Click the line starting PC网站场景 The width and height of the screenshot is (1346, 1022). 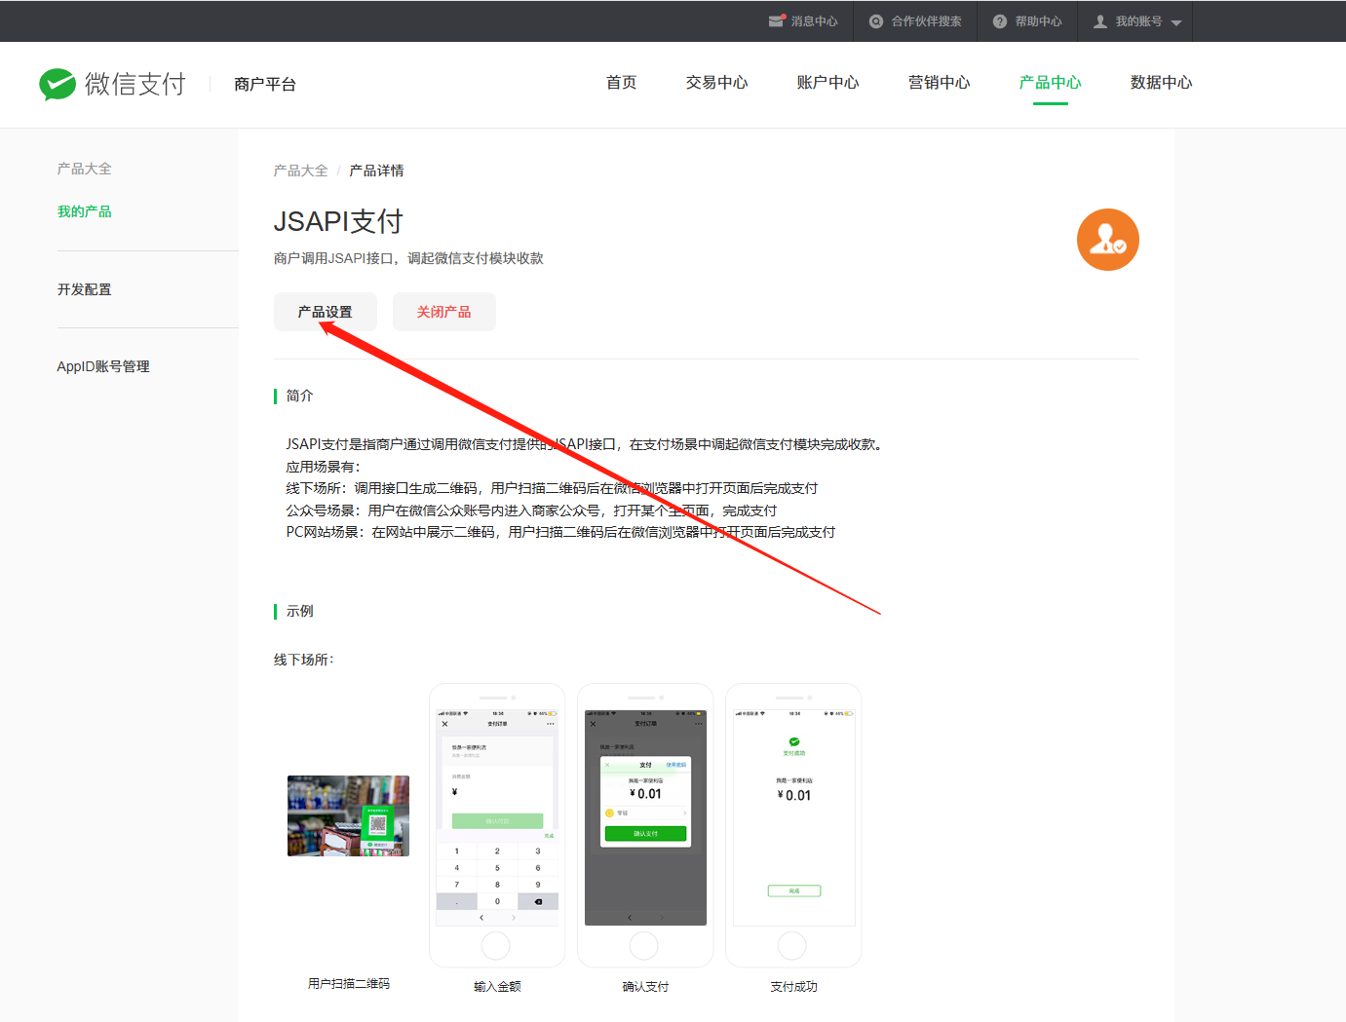560,532
